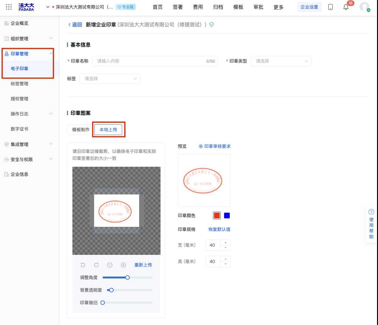Select the red seal color swatch
378x325 pixels.
[x=217, y=216]
